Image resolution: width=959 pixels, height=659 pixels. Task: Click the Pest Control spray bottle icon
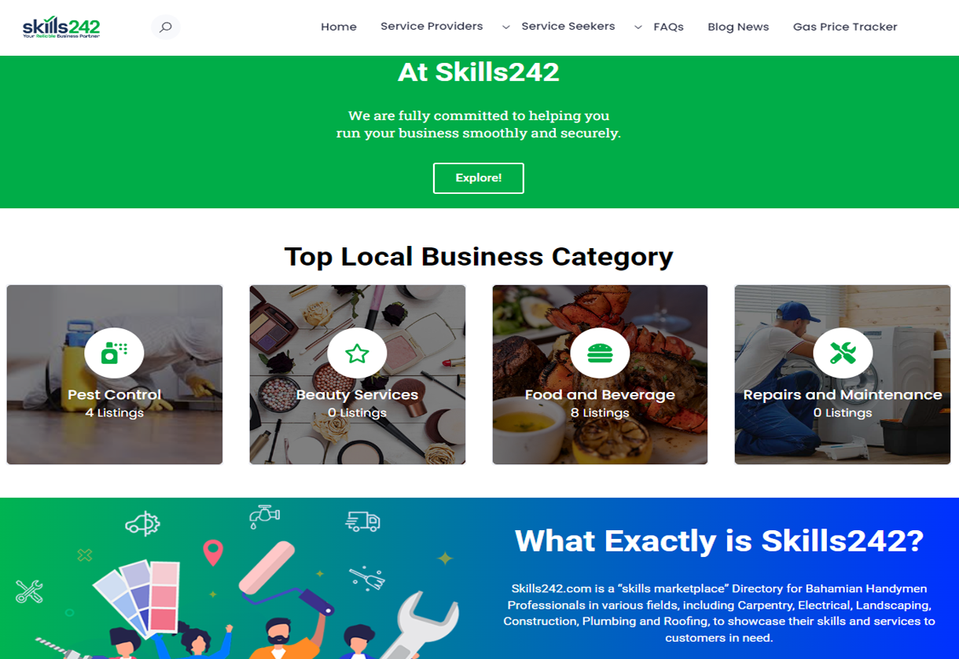pyautogui.click(x=114, y=353)
